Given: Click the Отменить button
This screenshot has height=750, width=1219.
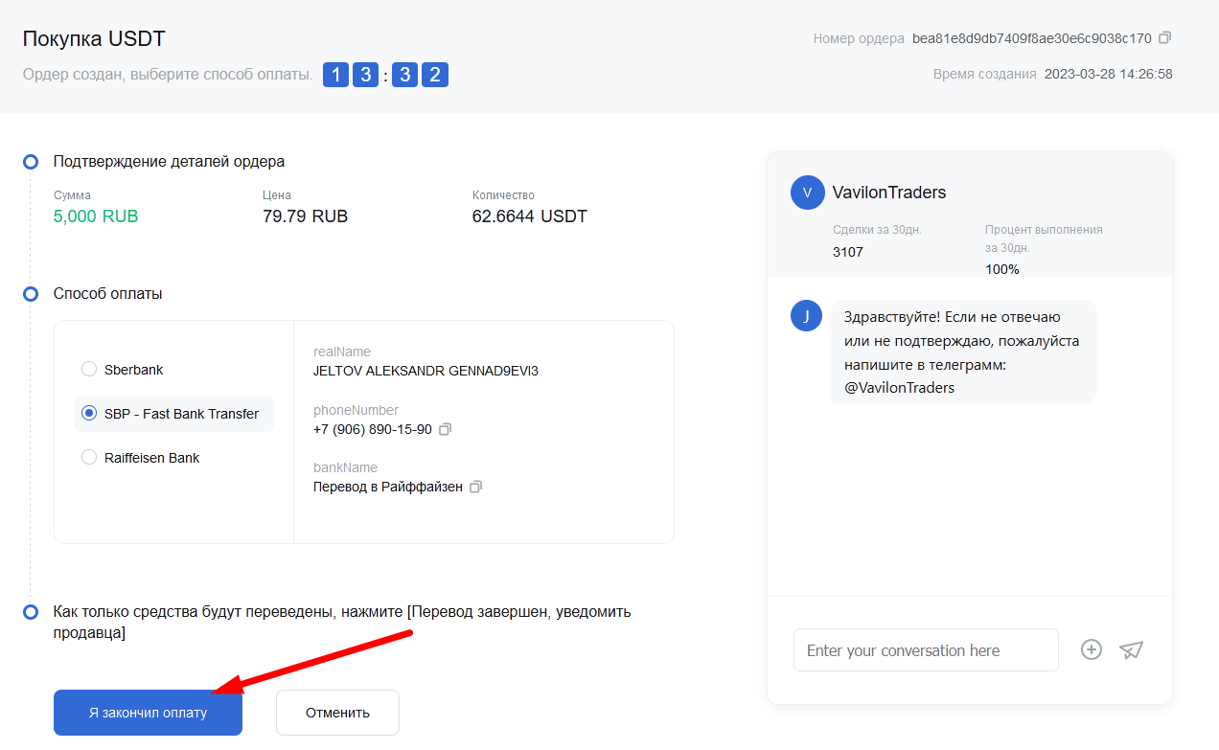Looking at the screenshot, I should (x=337, y=713).
